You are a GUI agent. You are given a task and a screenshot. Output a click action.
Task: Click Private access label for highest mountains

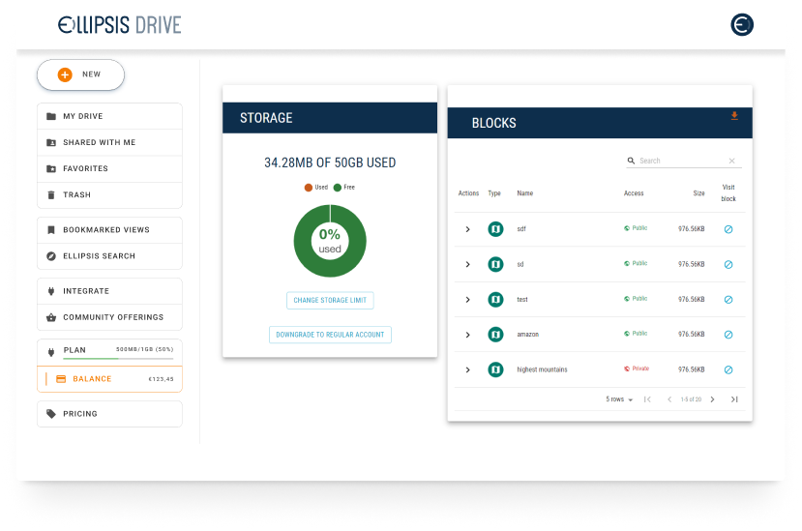pyautogui.click(x=637, y=369)
